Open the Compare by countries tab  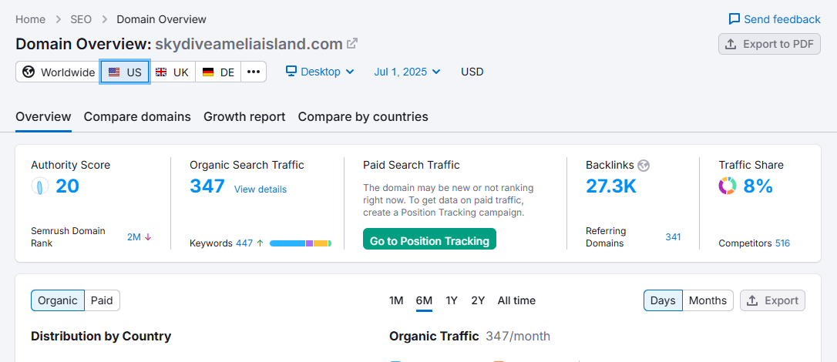(x=363, y=117)
